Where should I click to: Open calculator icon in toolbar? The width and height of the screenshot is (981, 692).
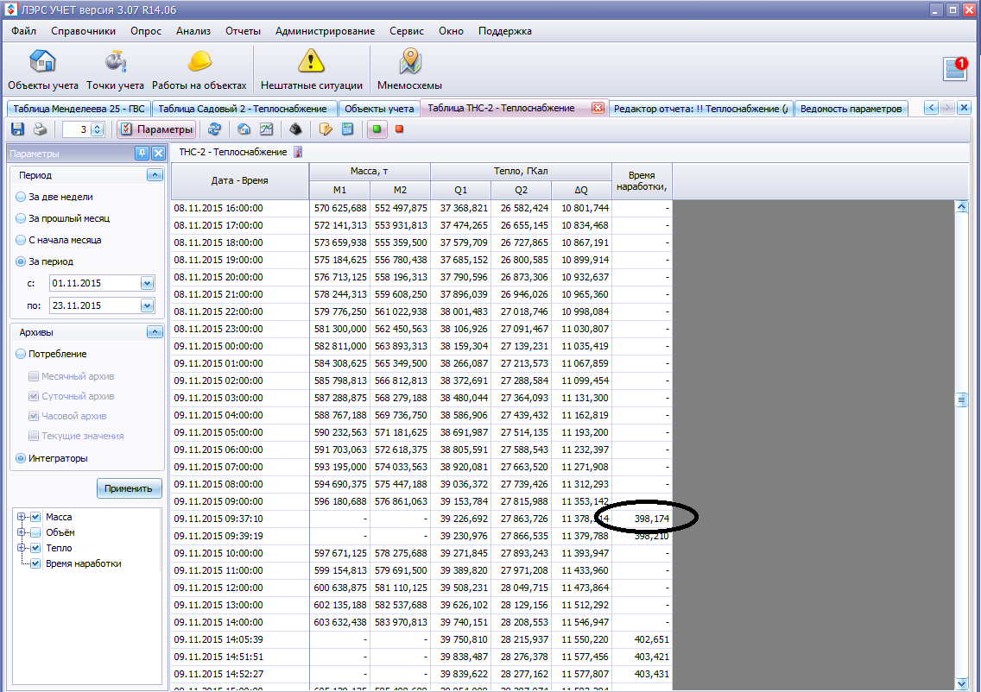coord(347,129)
